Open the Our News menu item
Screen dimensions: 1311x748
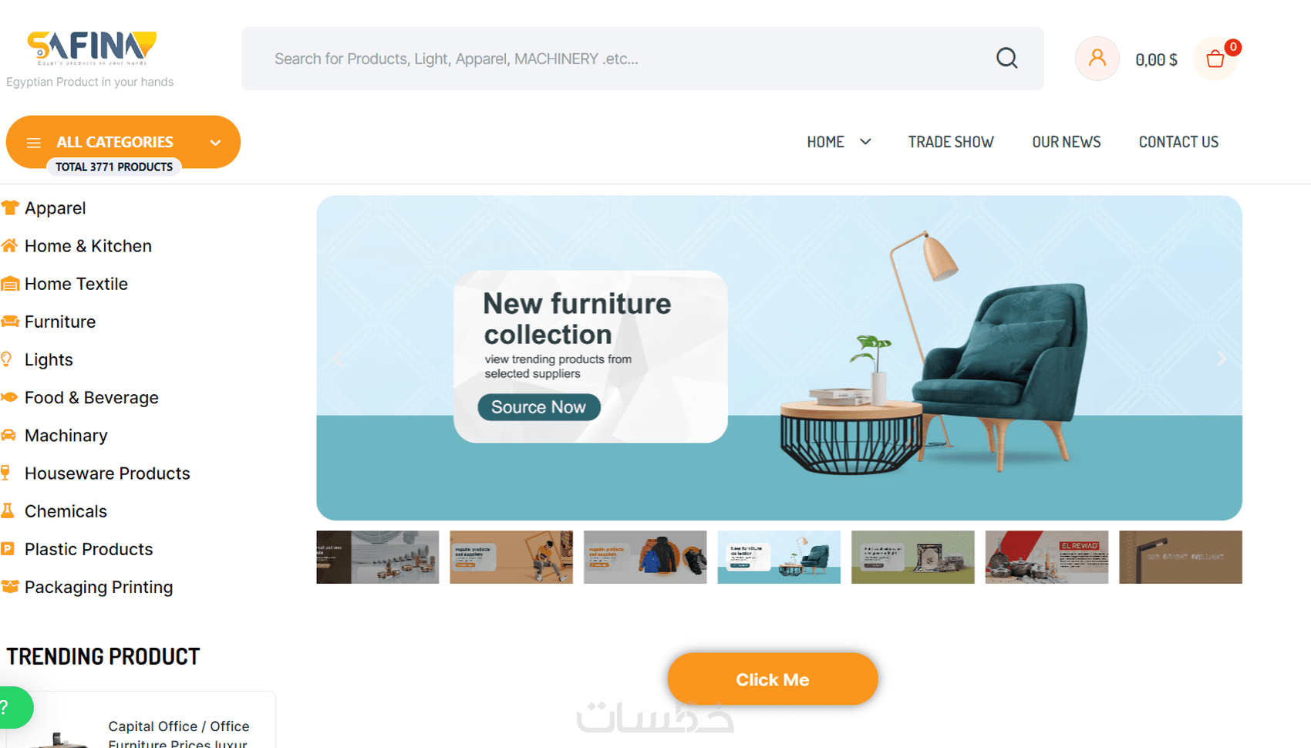point(1067,142)
